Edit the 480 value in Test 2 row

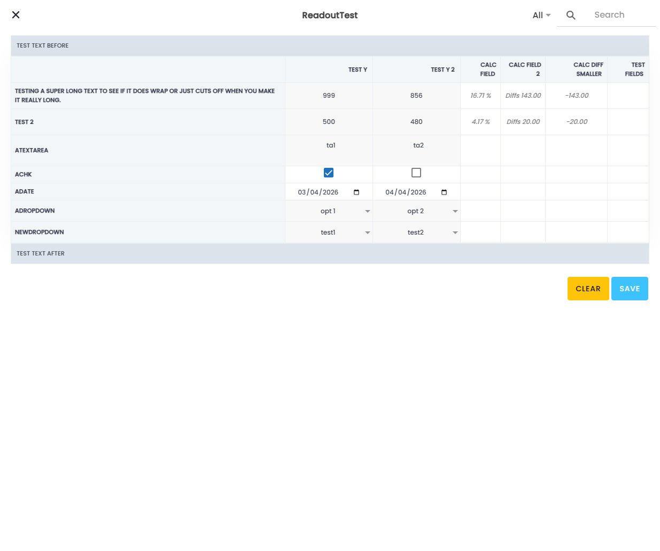point(417,122)
